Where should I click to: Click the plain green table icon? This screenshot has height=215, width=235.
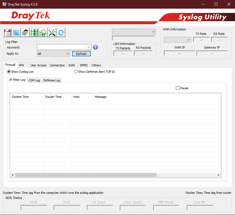click(x=34, y=33)
